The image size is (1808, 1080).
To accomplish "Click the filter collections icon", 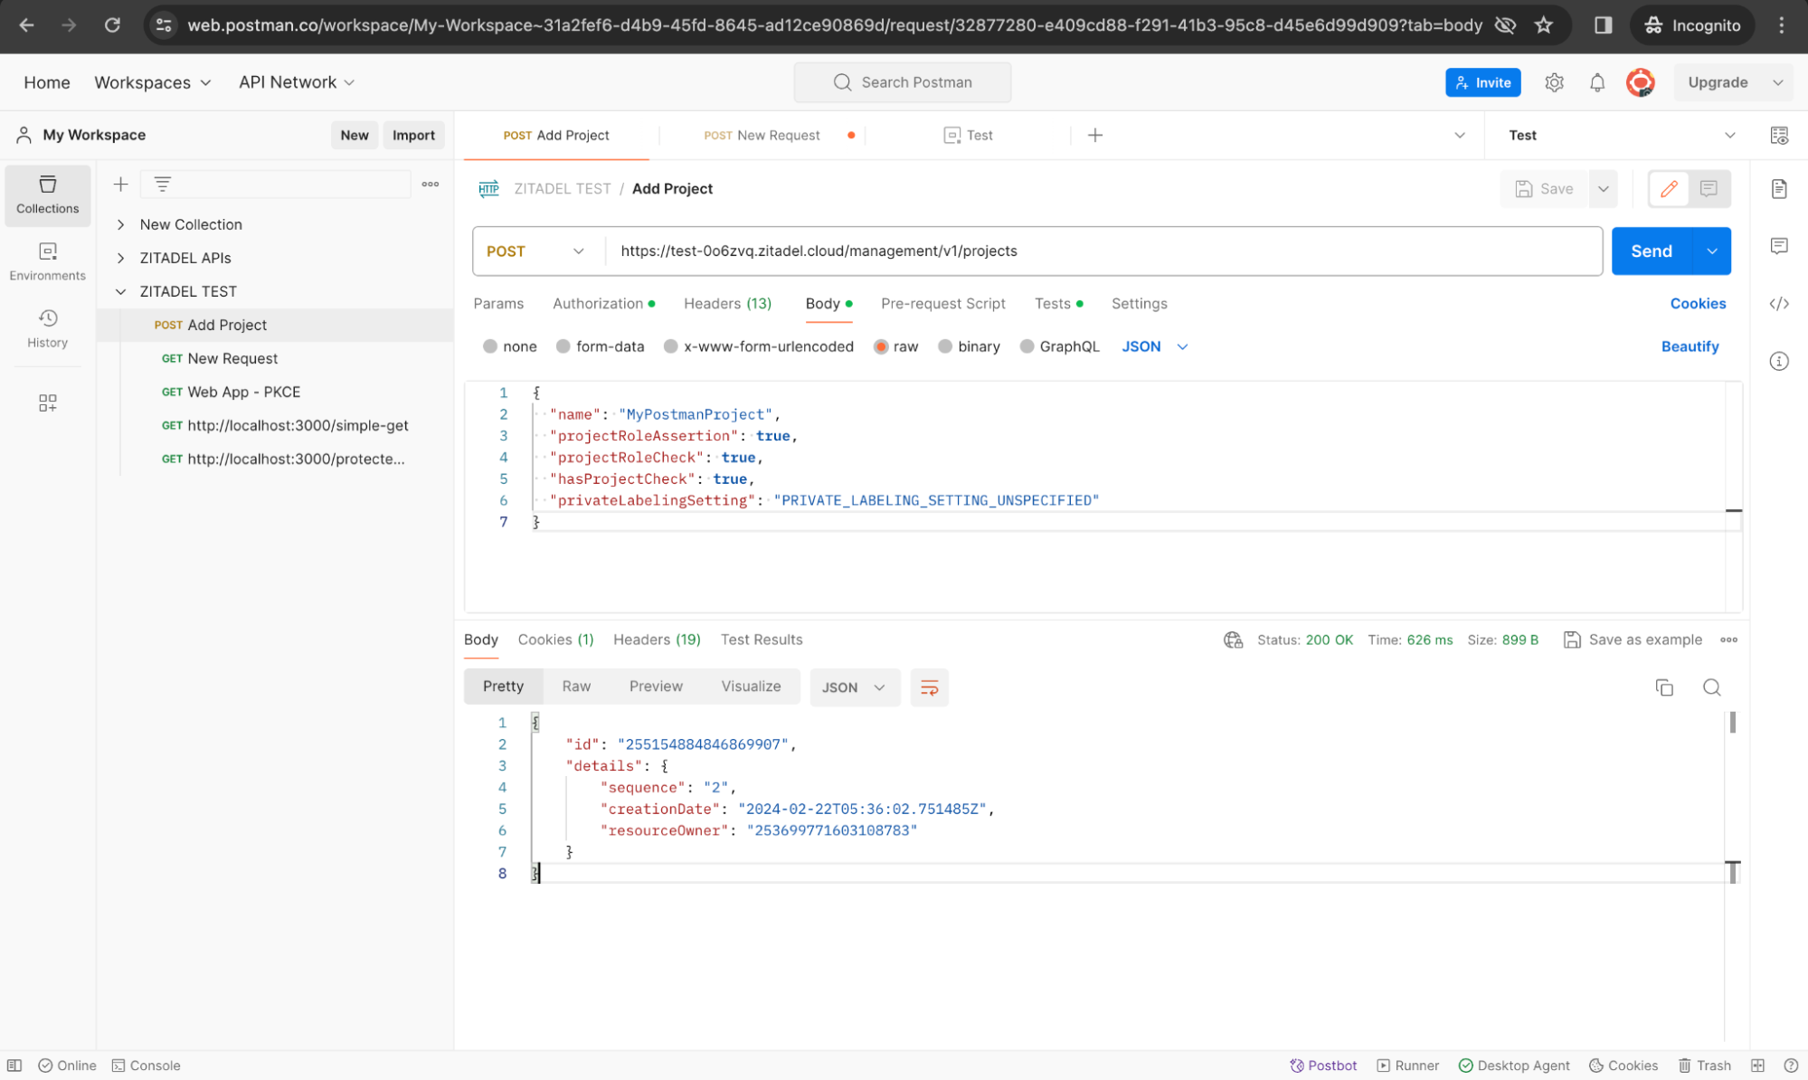I will pyautogui.click(x=163, y=185).
